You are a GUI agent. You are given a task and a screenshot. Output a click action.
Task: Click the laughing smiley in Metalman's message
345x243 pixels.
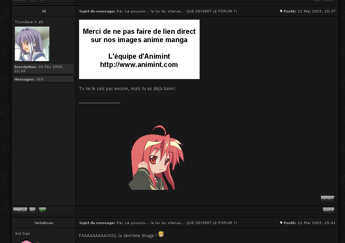pos(161,234)
